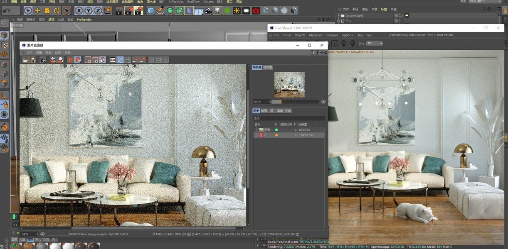Switch to 立体 tab in Picture Viewer
Screen dimensions: 508x249
click(x=288, y=111)
